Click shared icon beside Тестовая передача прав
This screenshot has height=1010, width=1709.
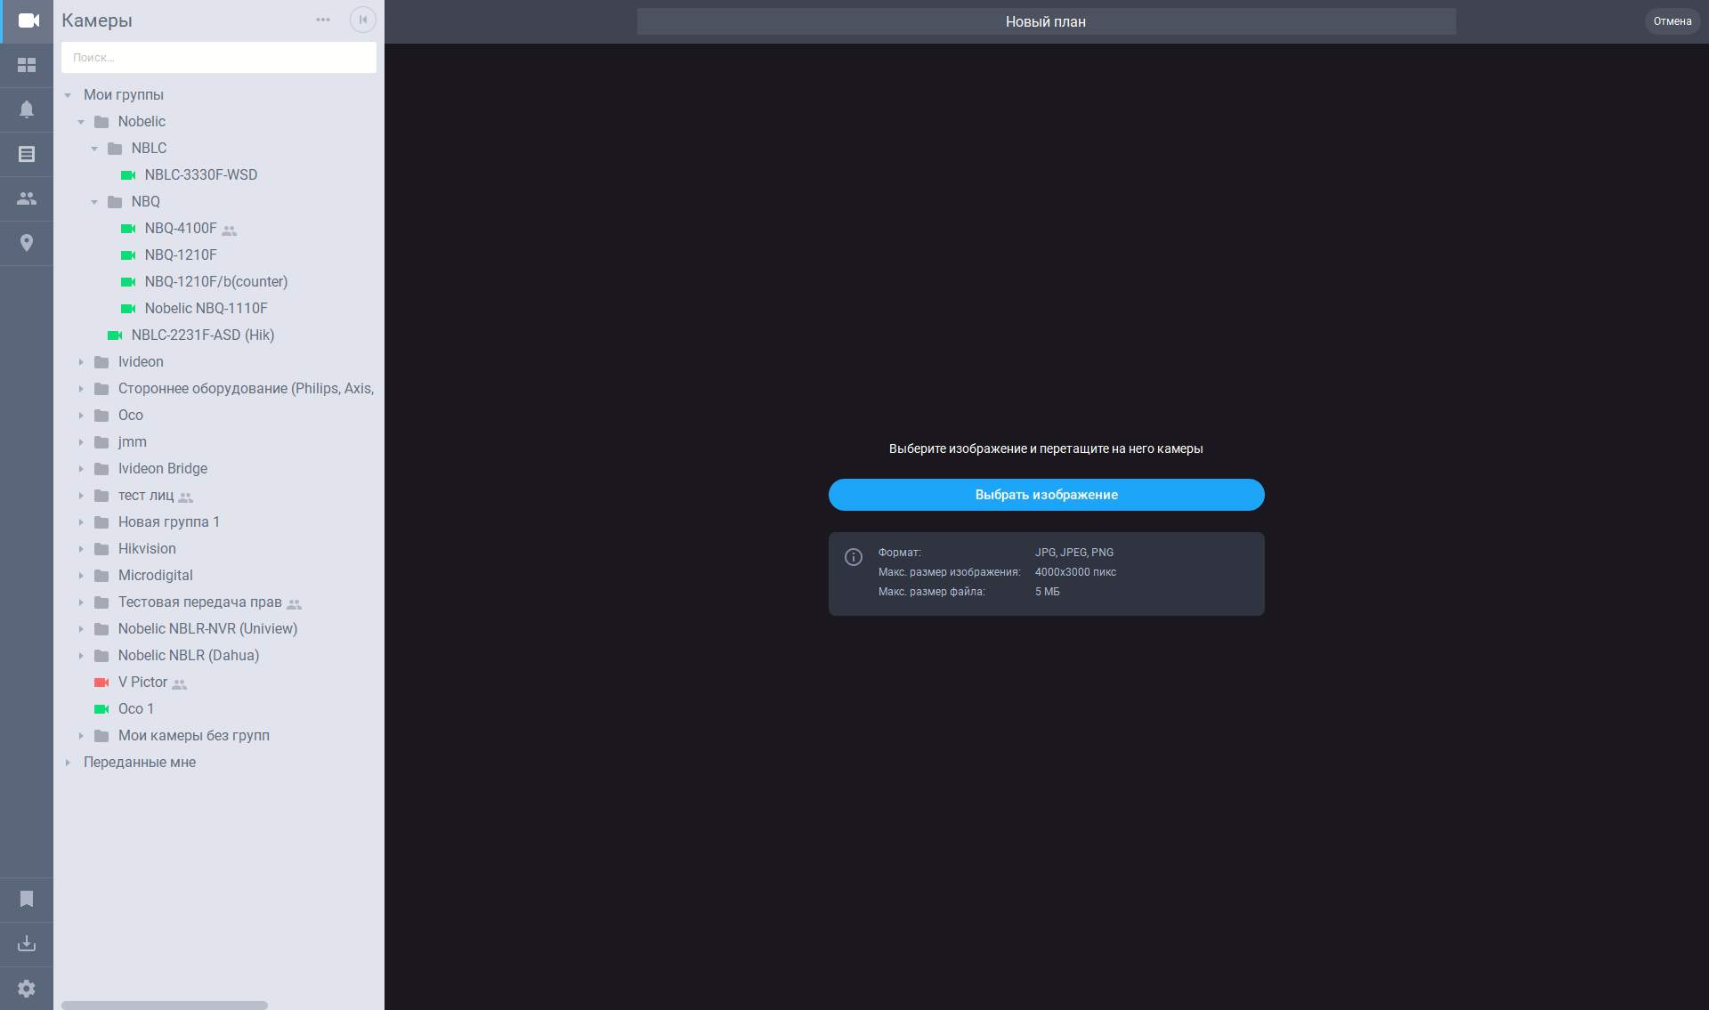click(295, 604)
